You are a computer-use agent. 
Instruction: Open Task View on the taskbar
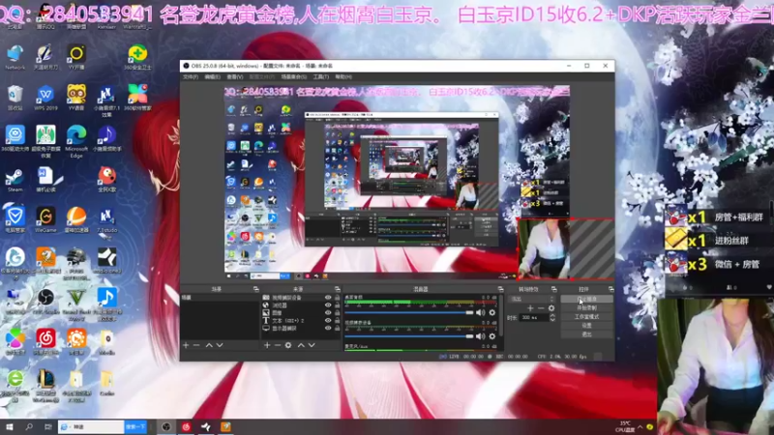pos(47,426)
